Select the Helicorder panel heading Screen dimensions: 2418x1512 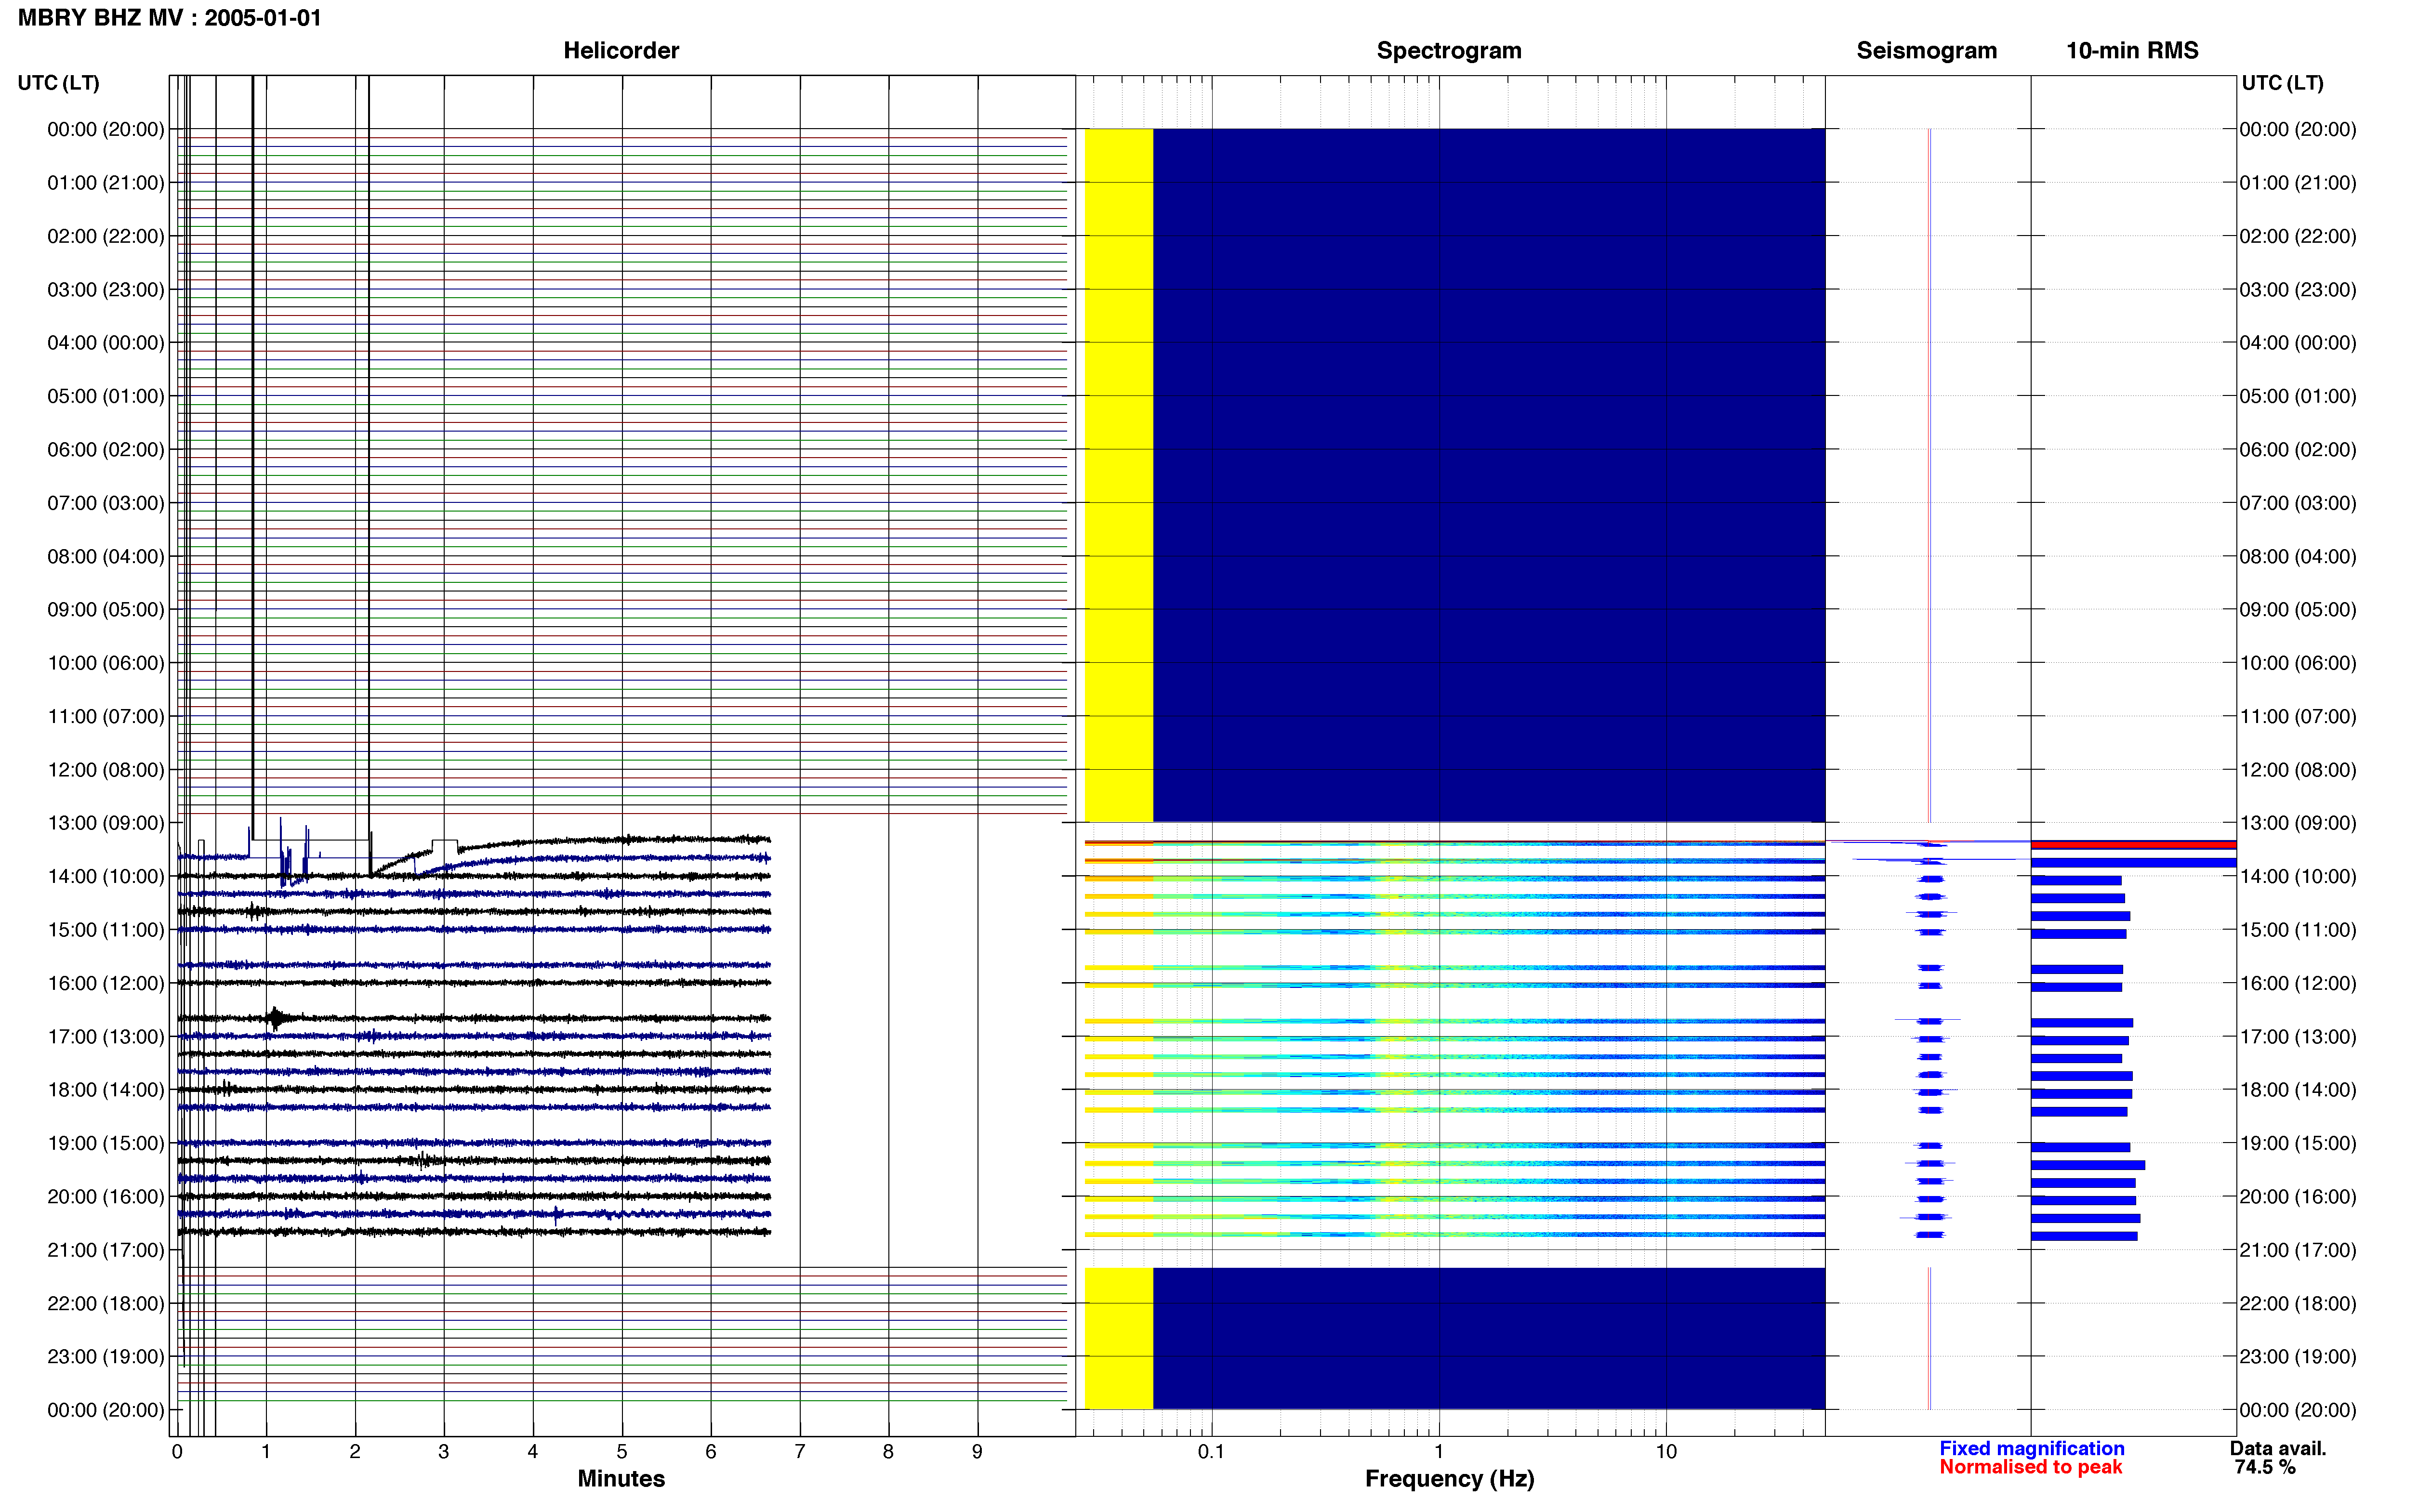tap(621, 51)
